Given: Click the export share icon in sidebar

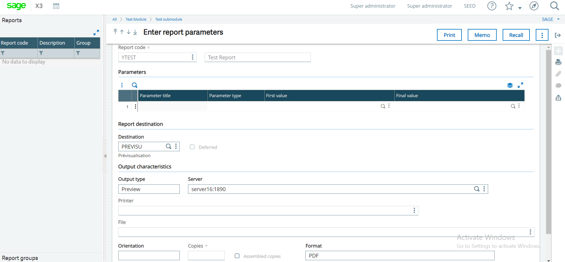Looking at the screenshot, I should (558, 97).
